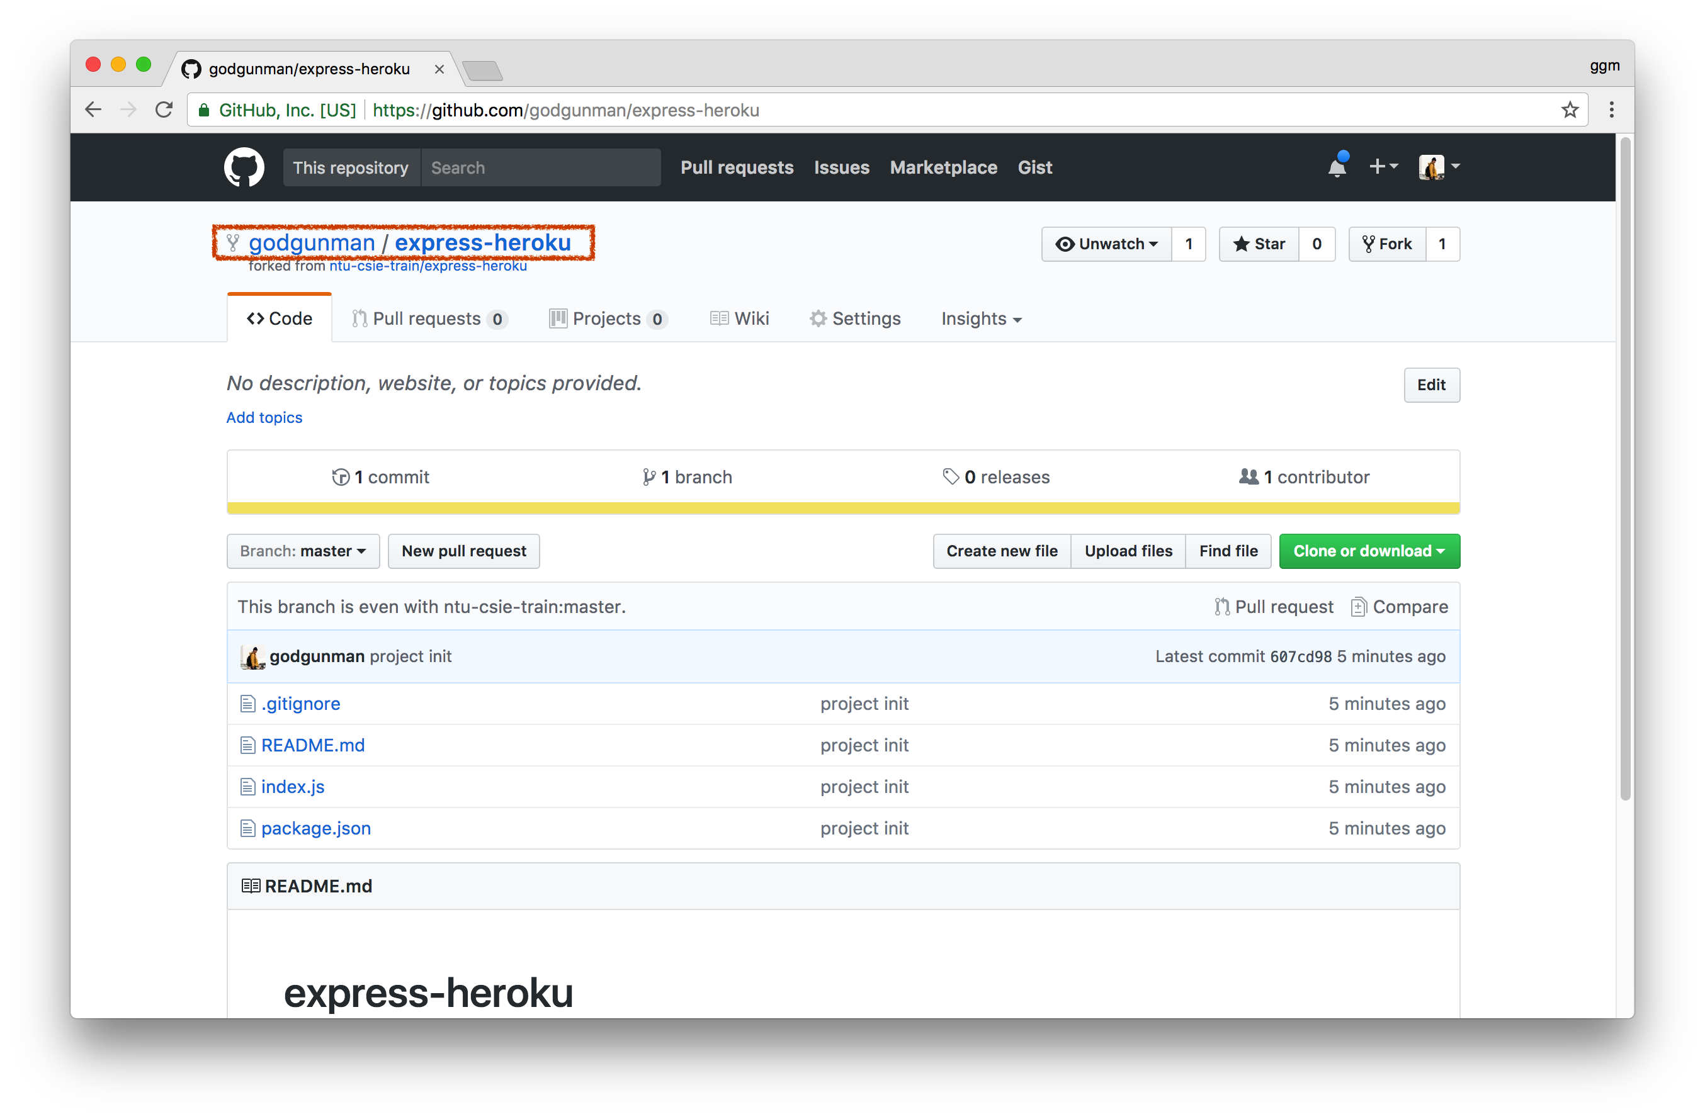This screenshot has width=1705, height=1119.
Task: Click the index.js file icon
Action: [x=247, y=787]
